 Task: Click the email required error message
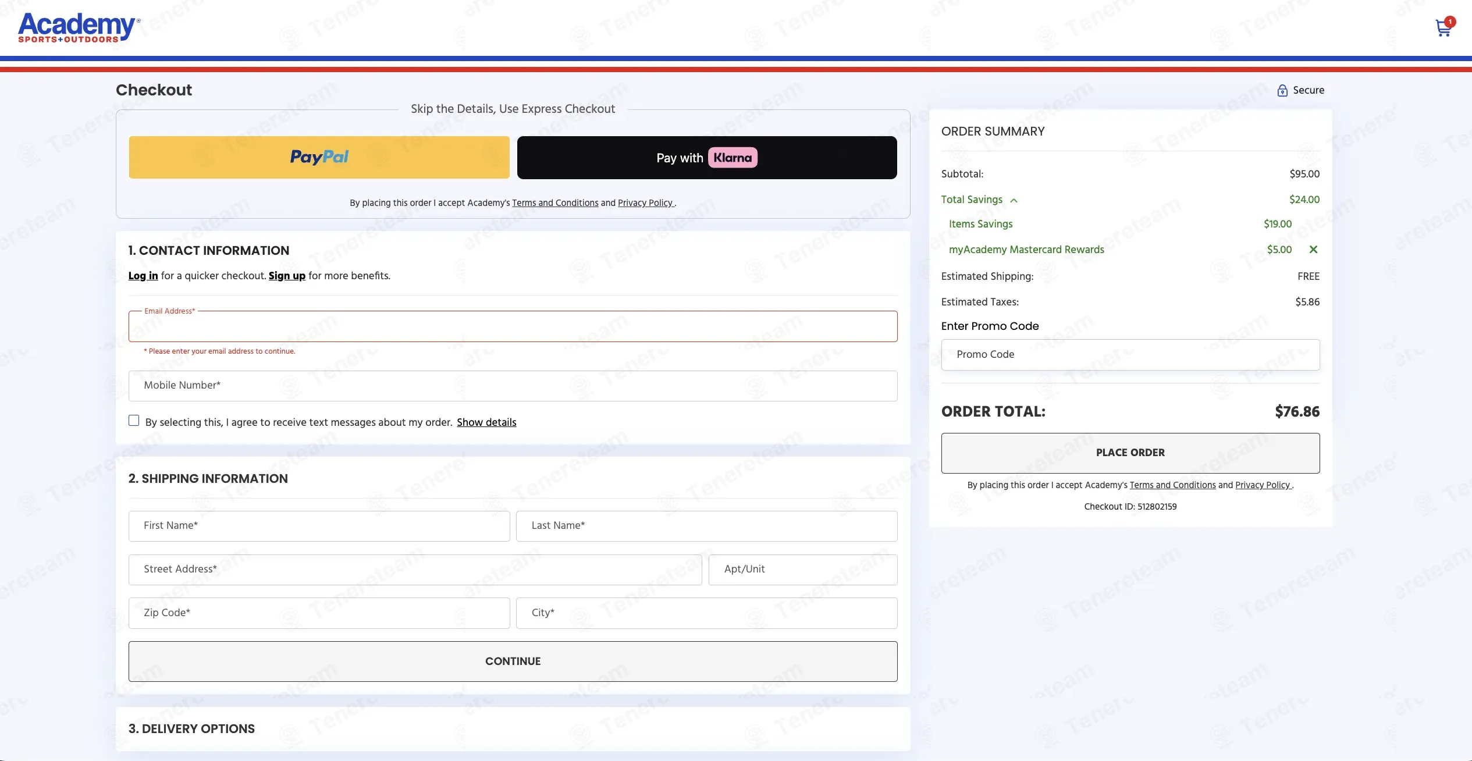coord(220,351)
